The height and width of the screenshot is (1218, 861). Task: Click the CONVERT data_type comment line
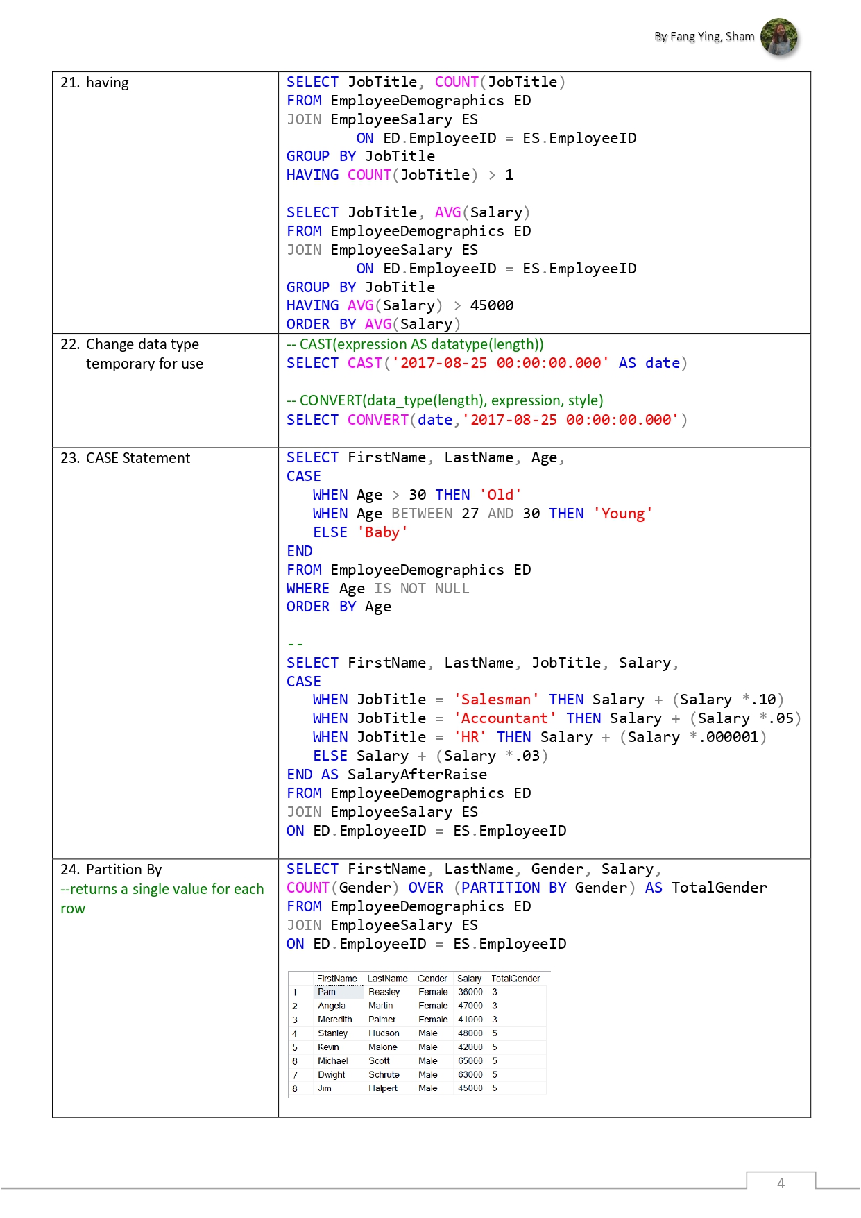pyautogui.click(x=445, y=400)
